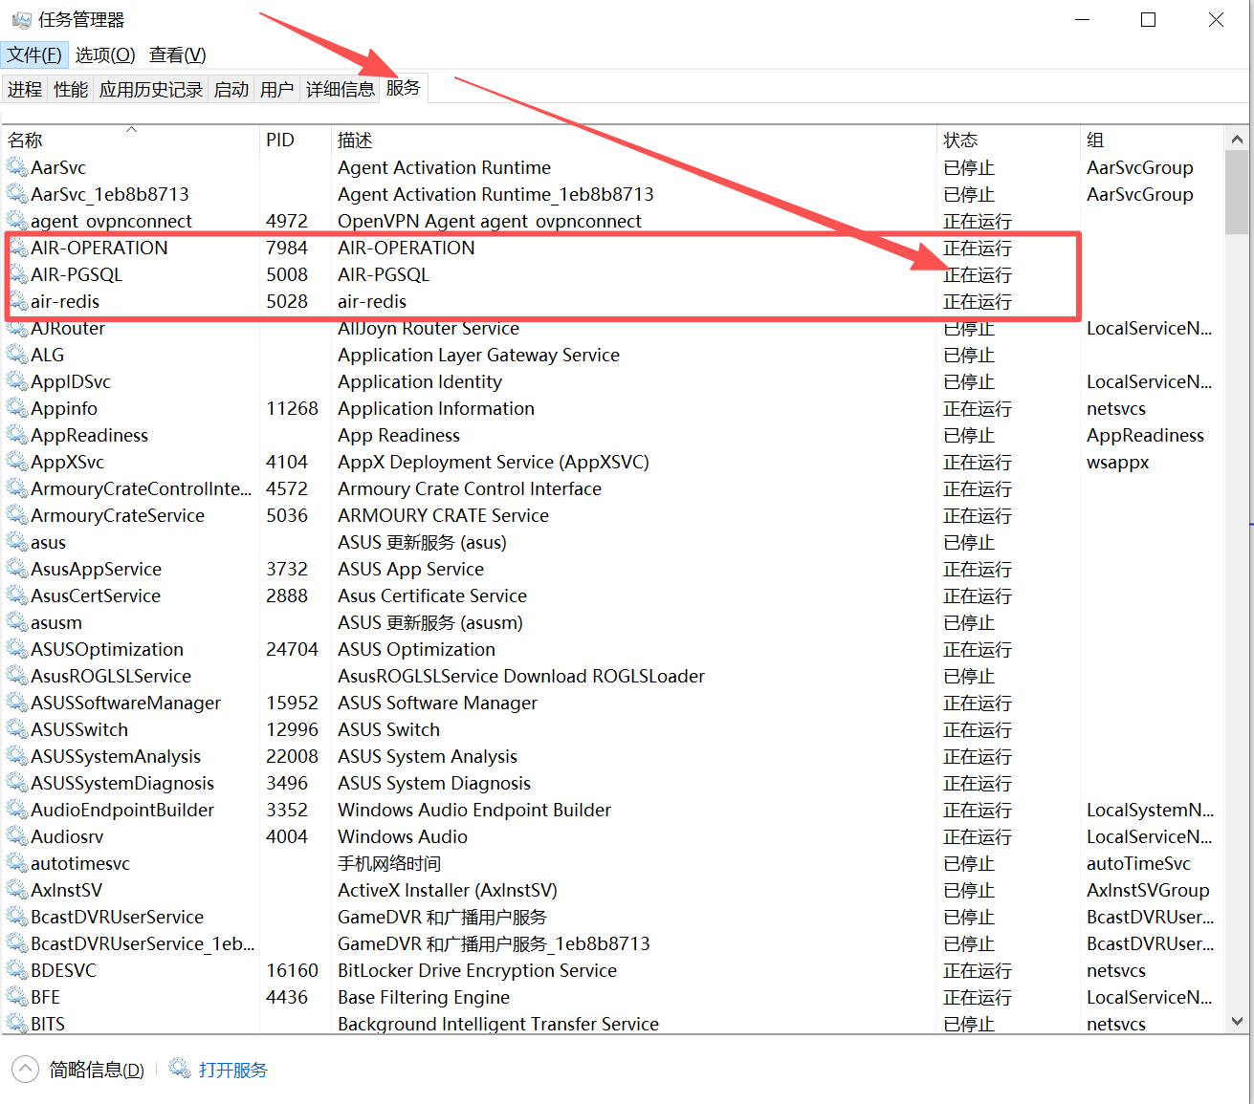Click the scroll down arrow of the services list
The width and height of the screenshot is (1254, 1104).
click(1237, 1021)
